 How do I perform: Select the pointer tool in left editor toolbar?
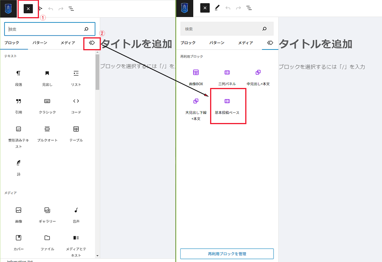[40, 9]
